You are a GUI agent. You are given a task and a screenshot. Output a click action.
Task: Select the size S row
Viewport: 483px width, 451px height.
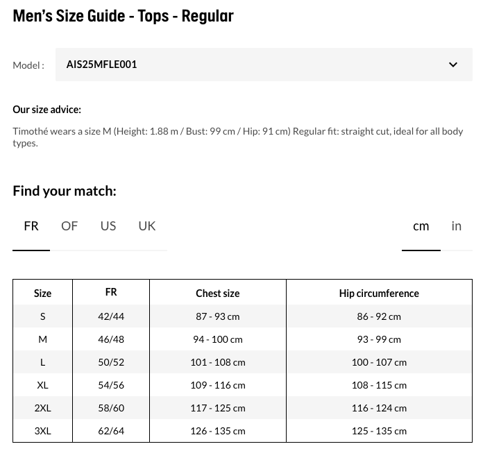pyautogui.click(x=242, y=316)
